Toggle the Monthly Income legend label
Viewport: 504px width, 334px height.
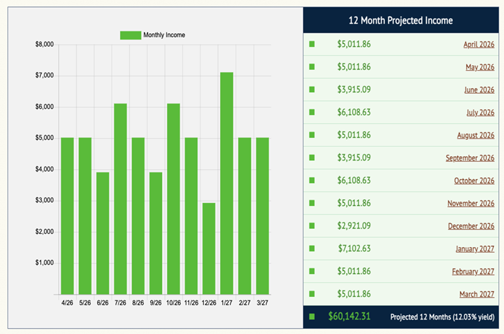coord(164,35)
